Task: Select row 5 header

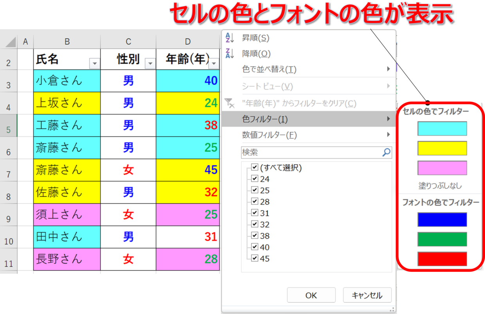Action: (x=8, y=126)
